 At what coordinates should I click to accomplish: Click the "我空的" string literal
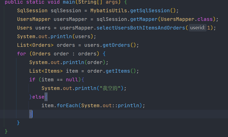(110, 88)
